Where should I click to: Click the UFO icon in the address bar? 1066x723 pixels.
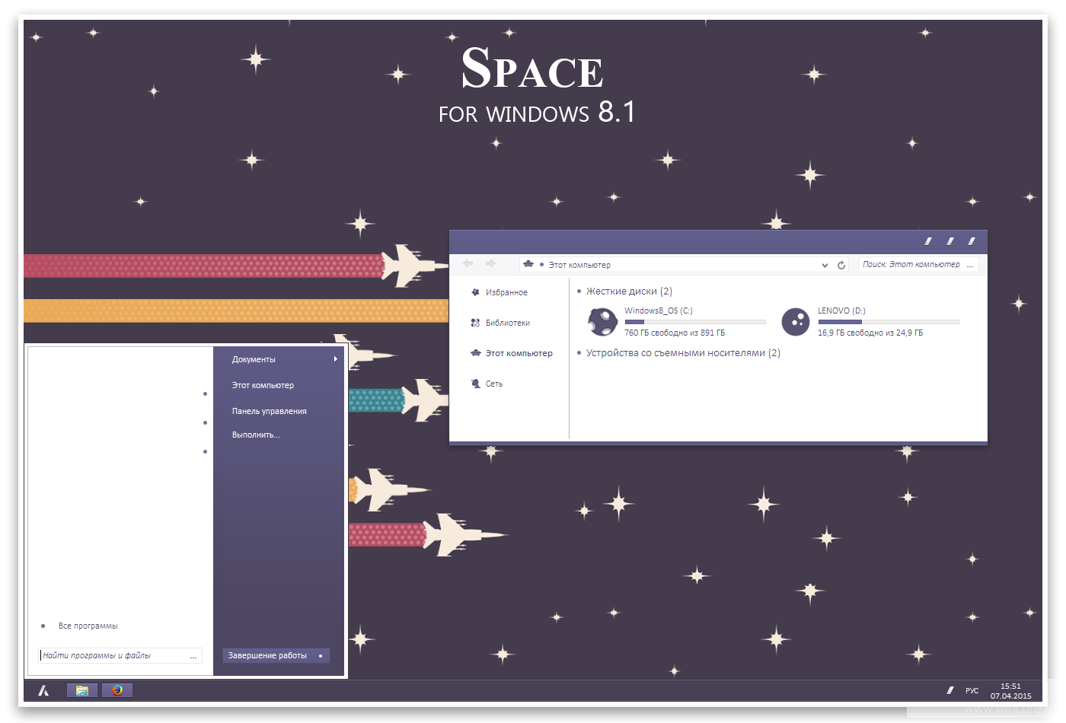[x=528, y=264]
